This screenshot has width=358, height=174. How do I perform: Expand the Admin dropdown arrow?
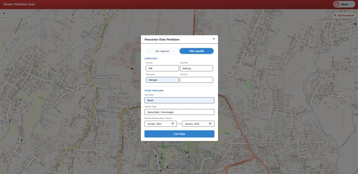352,4
